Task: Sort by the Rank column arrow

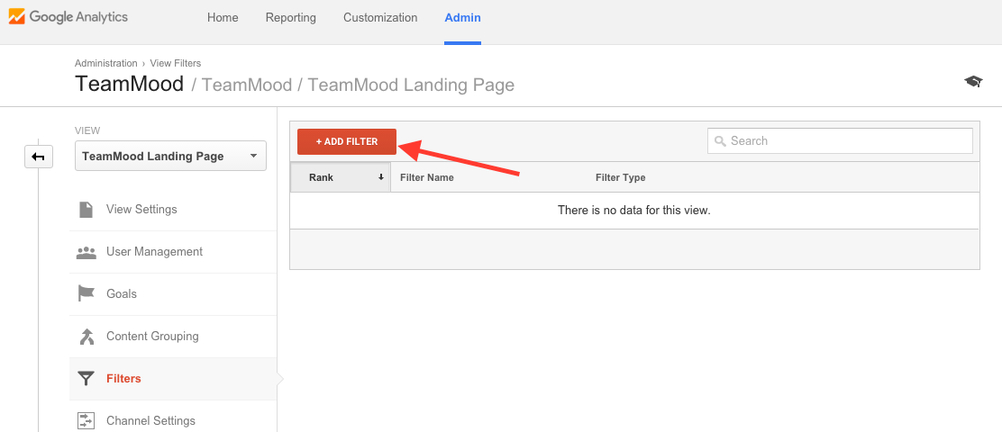Action: tap(381, 177)
